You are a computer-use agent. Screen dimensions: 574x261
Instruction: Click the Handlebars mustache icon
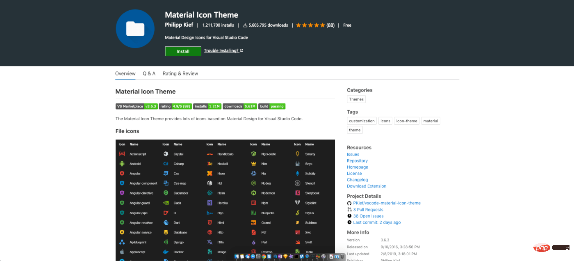[210, 154]
